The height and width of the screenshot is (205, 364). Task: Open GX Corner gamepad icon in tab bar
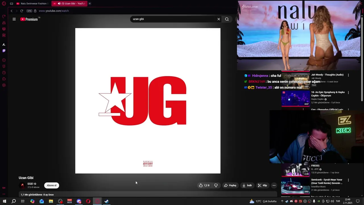pyautogui.click(x=11, y=4)
